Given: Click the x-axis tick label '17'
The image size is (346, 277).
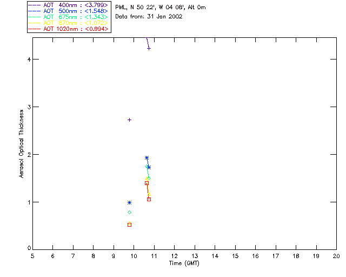Looking at the screenshot, I should tap(276, 256).
